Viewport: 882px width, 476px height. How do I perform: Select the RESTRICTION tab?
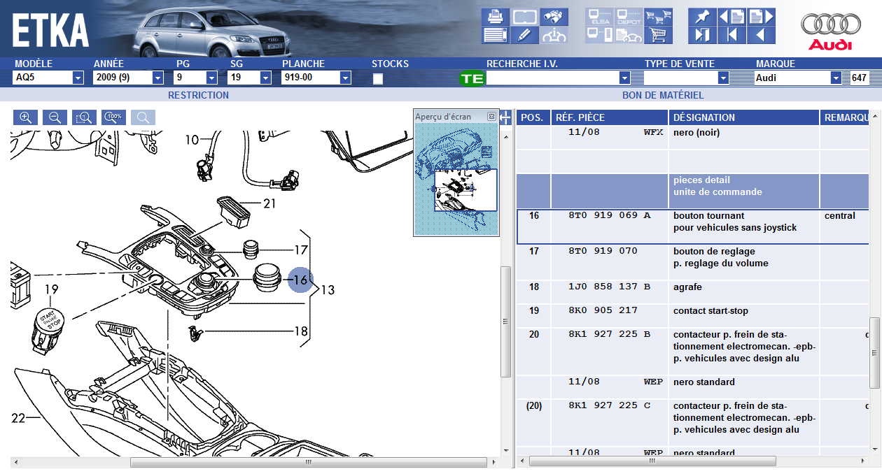[198, 95]
